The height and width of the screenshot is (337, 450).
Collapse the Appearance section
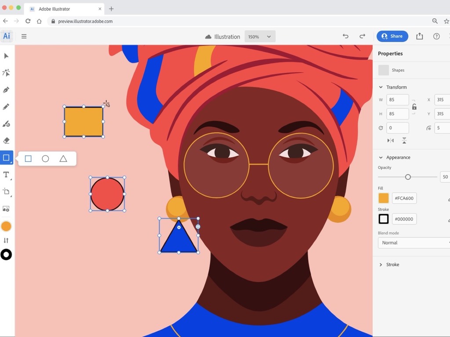(381, 158)
